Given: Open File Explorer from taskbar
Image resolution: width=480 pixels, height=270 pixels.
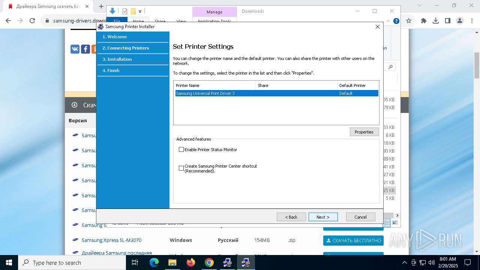Looking at the screenshot, I should pos(172,262).
